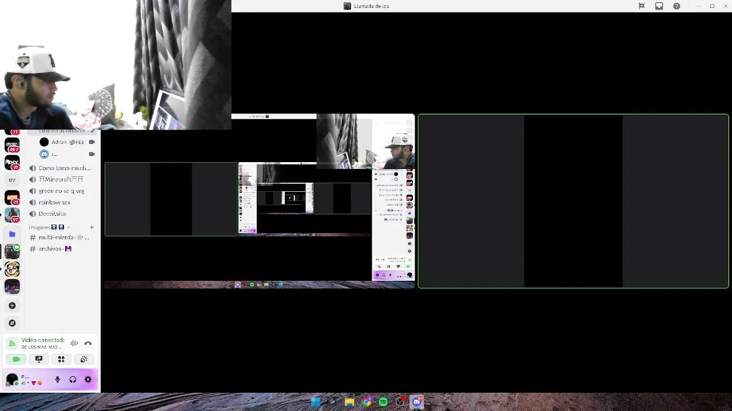The height and width of the screenshot is (411, 732).
Task: Open the multi-mierda text channel
Action: (x=61, y=237)
